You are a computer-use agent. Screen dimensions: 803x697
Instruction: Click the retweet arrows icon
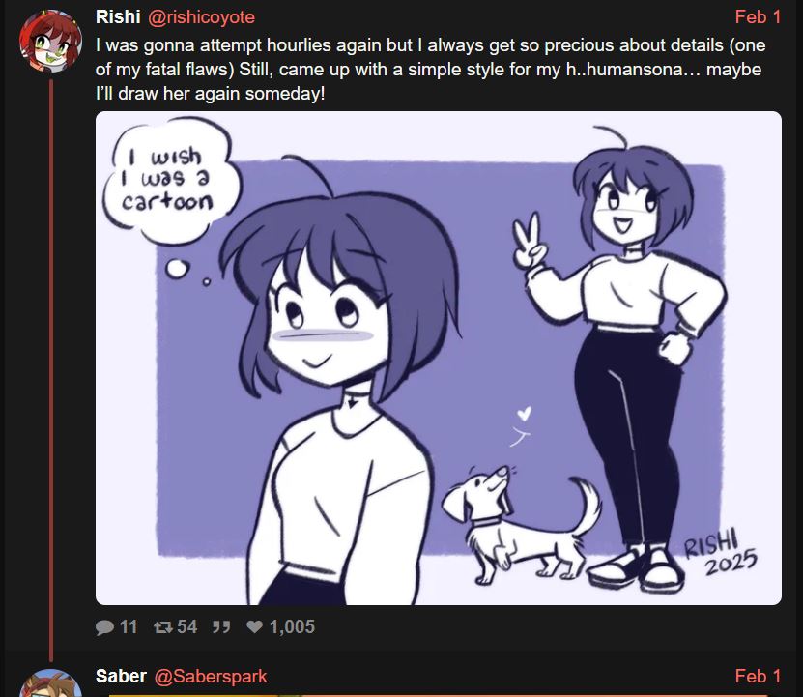point(163,626)
